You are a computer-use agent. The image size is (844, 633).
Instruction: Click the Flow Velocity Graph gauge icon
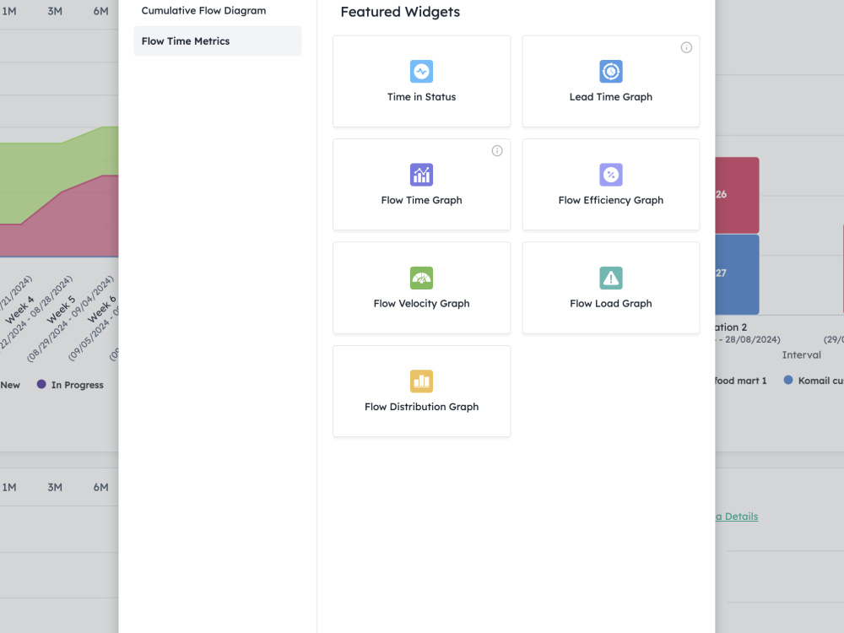tap(421, 278)
